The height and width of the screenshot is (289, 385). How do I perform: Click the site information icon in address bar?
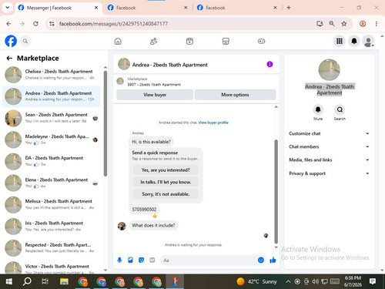point(52,24)
